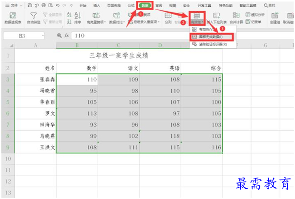Select row 3 header

tap(8, 80)
